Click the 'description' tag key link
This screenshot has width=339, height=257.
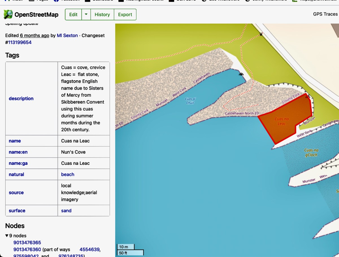point(21,98)
